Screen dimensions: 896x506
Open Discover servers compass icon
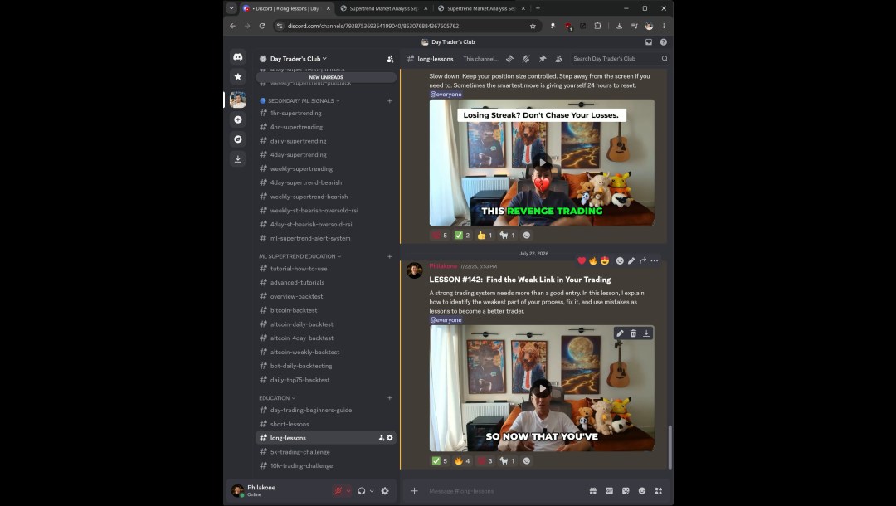point(238,139)
